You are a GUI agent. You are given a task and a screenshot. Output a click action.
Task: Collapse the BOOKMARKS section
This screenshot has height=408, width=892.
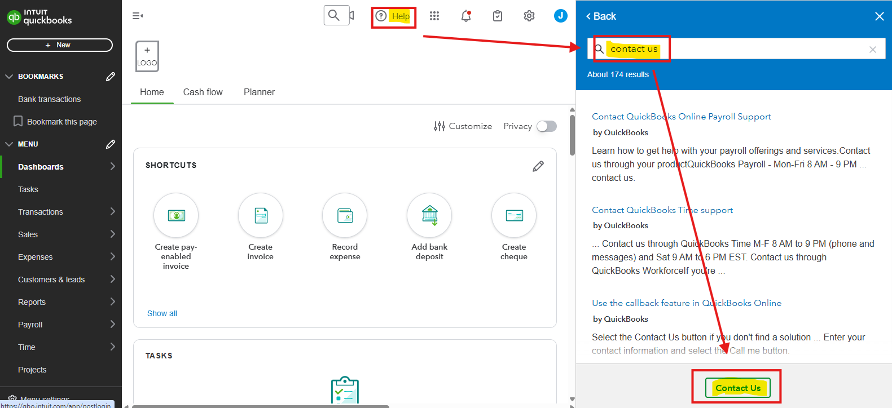pyautogui.click(x=9, y=77)
